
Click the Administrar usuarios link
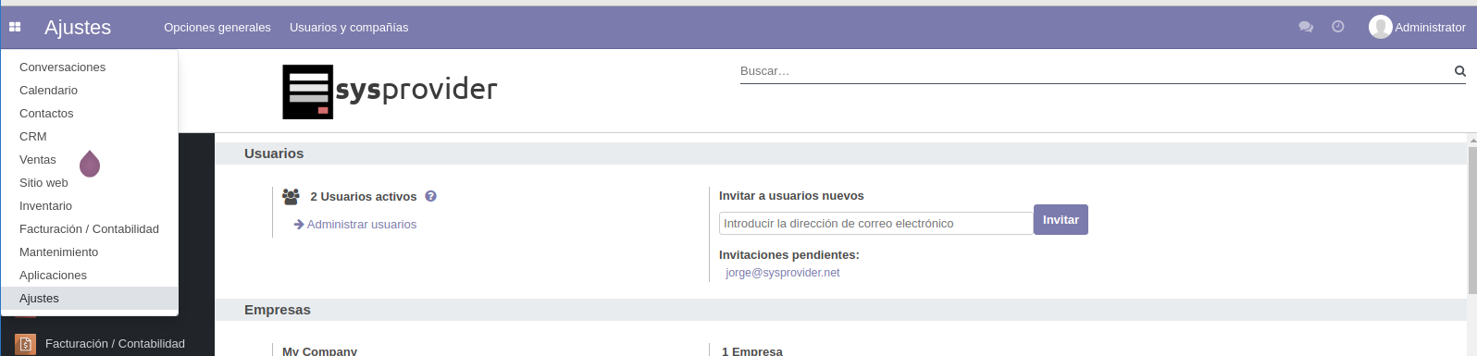point(355,225)
